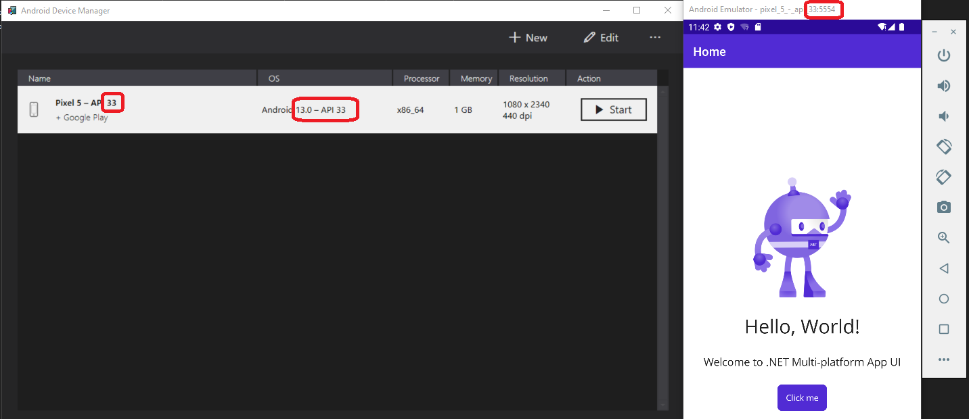The width and height of the screenshot is (969, 419).
Task: Minimize the emulator sidebar toolbar
Action: click(x=934, y=32)
